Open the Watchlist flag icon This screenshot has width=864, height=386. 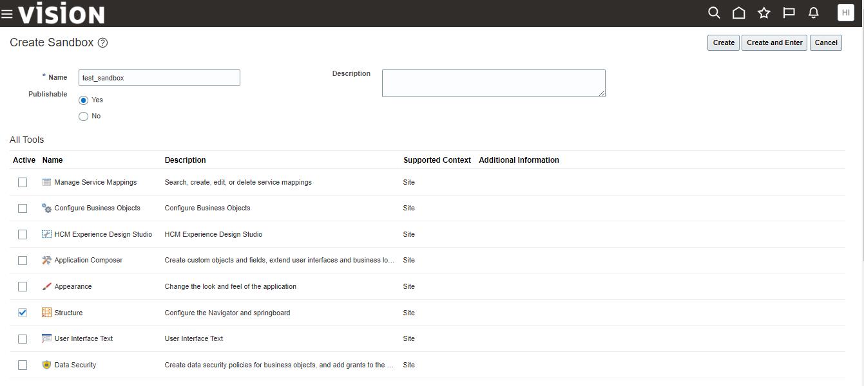[789, 13]
